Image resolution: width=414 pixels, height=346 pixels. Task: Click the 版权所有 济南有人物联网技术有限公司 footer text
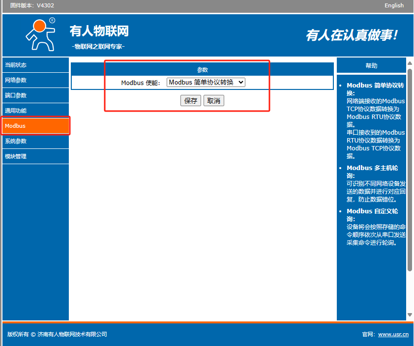click(x=57, y=334)
